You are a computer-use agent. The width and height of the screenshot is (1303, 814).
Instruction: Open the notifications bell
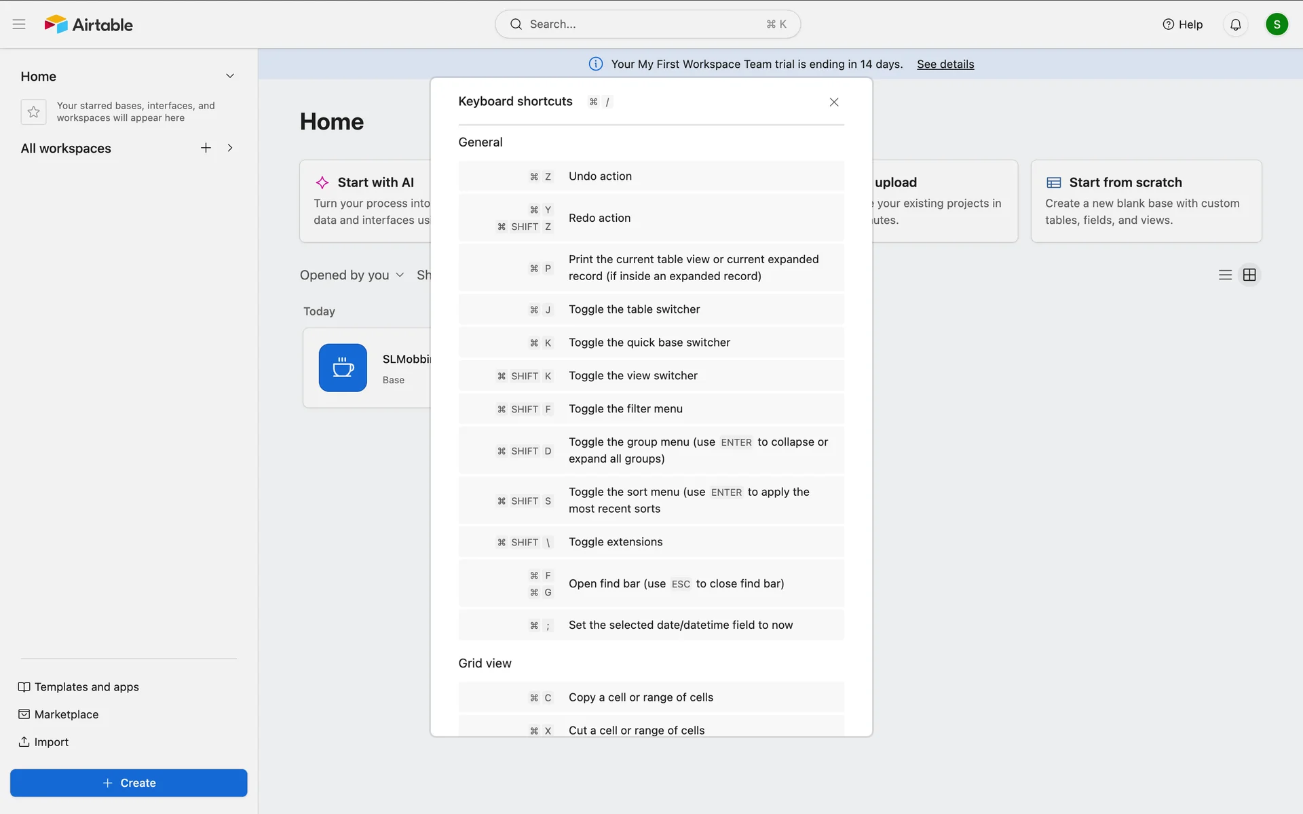click(x=1235, y=24)
